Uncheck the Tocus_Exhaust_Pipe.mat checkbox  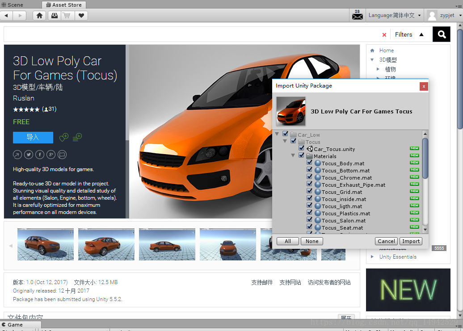coord(309,184)
